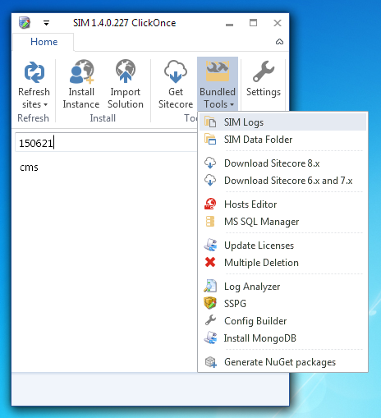Image resolution: width=381 pixels, height=418 pixels.
Task: Click the Generate NuGet packages cube icon
Action: pyautogui.click(x=211, y=362)
